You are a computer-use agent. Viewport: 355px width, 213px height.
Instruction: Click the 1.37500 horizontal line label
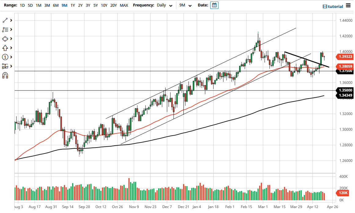[x=345, y=71]
